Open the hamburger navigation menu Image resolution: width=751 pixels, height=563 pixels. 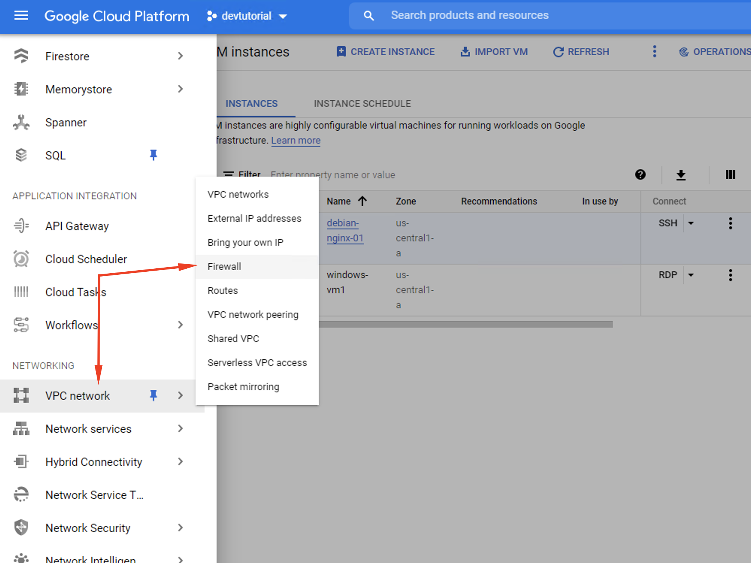21,15
